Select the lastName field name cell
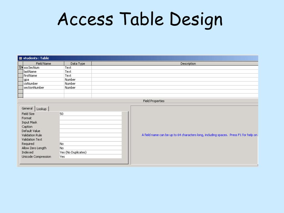The height and width of the screenshot is (213, 284). click(44, 72)
